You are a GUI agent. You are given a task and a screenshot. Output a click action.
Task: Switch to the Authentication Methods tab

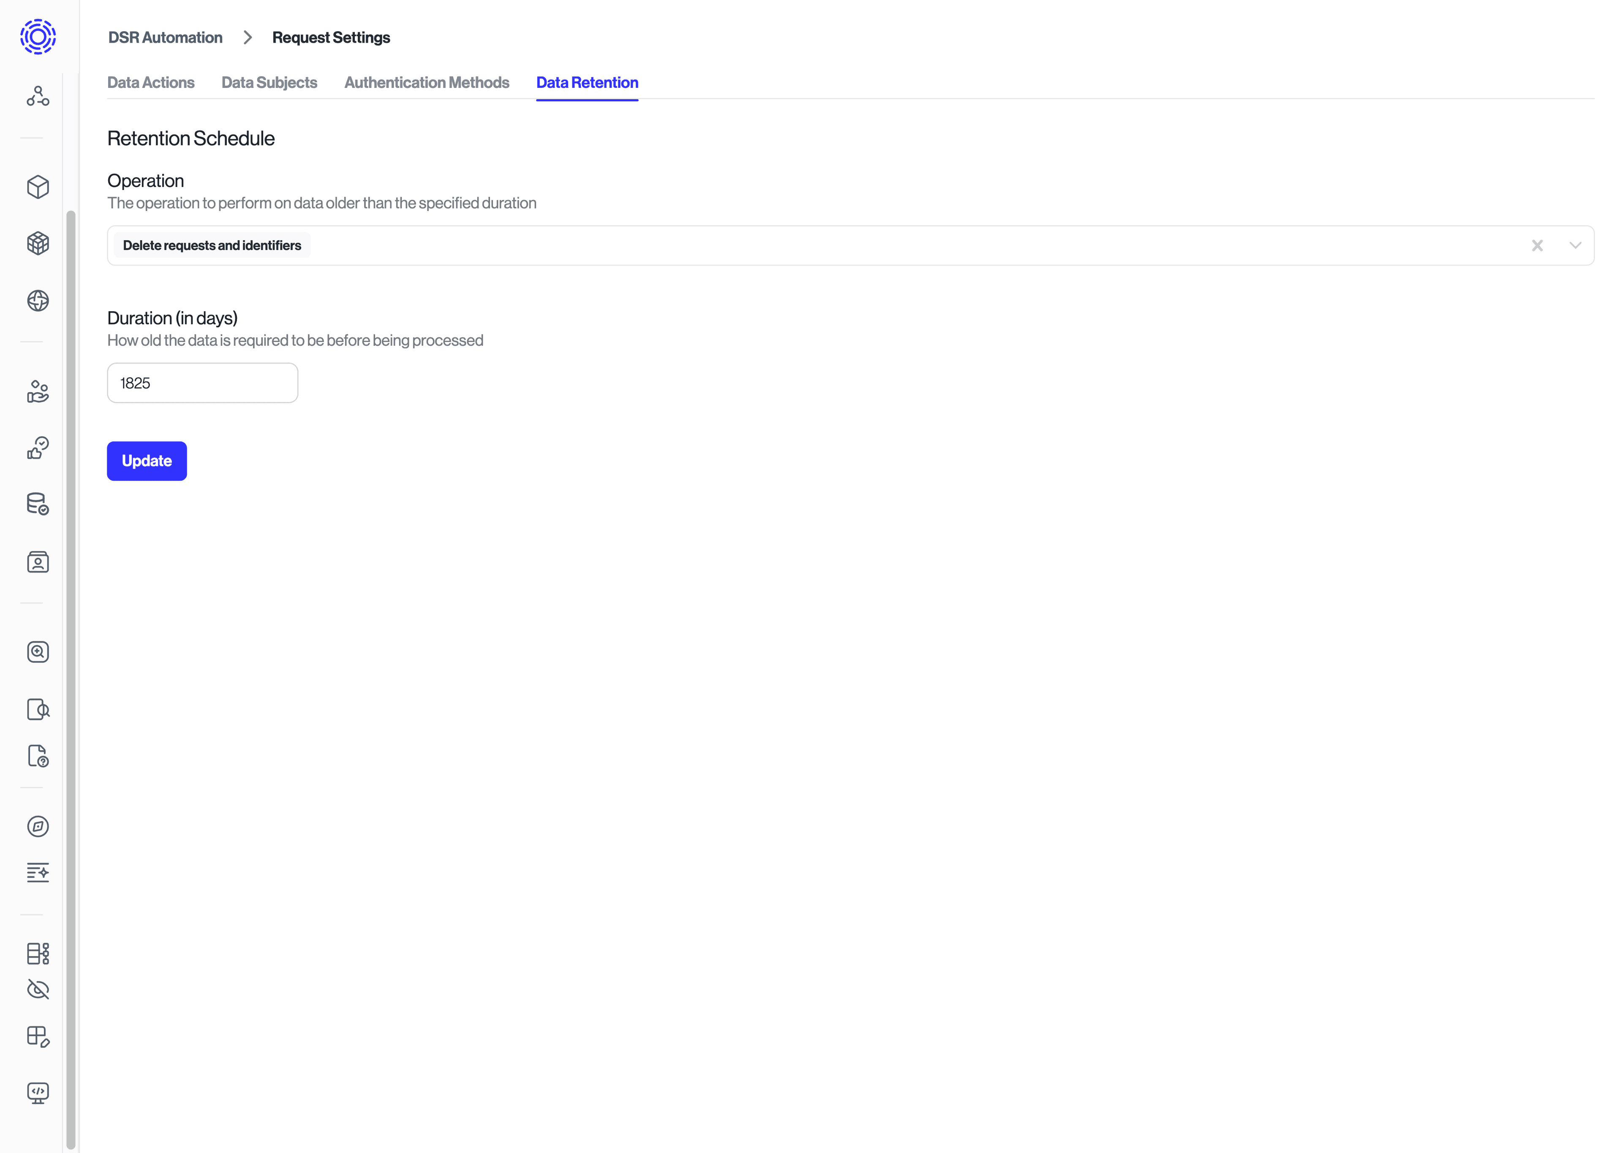[426, 82]
